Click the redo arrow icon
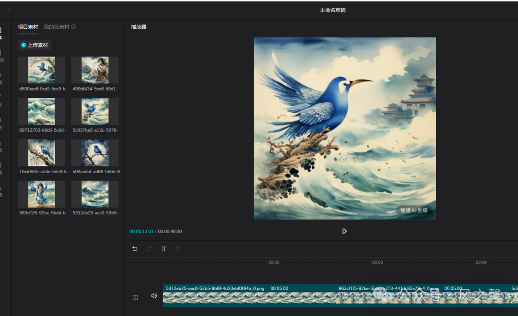The width and height of the screenshot is (518, 316). tap(149, 249)
